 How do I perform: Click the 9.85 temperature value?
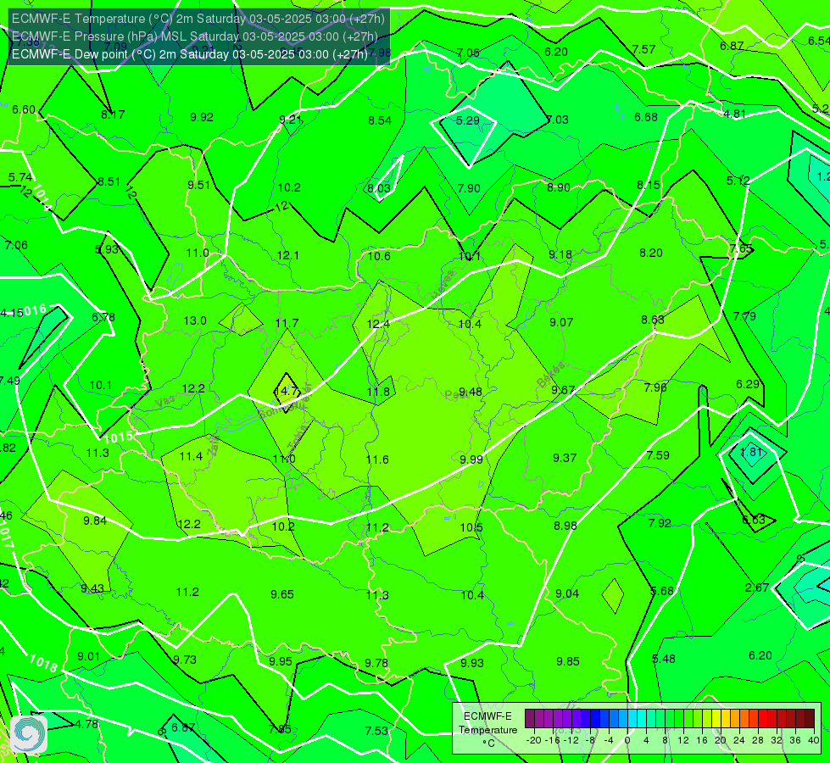tap(568, 662)
